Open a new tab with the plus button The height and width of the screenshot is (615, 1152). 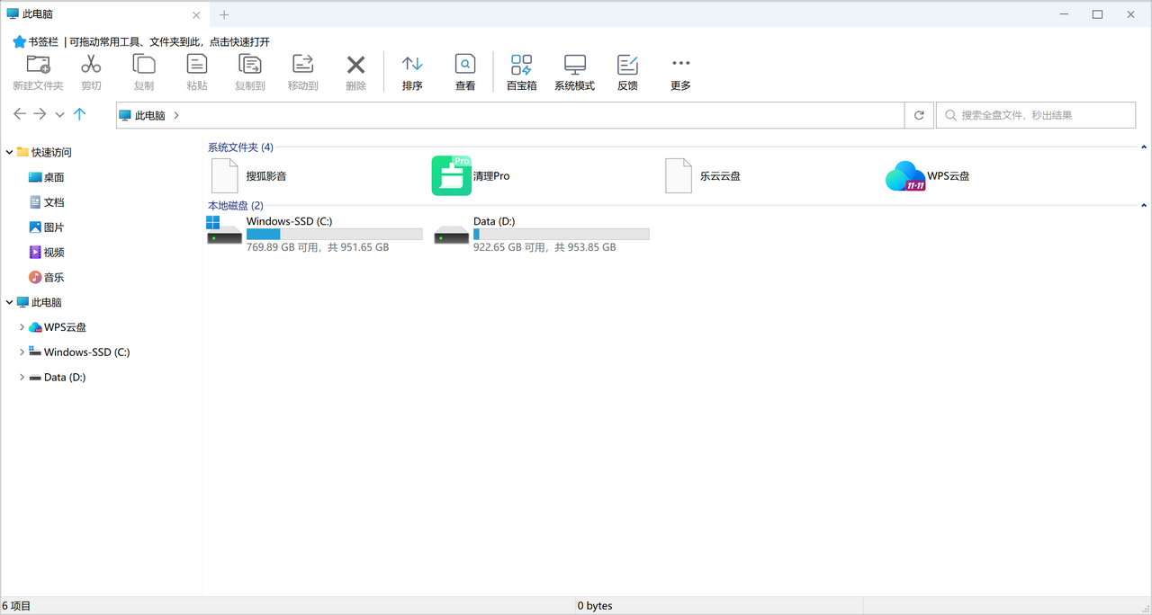coord(223,14)
